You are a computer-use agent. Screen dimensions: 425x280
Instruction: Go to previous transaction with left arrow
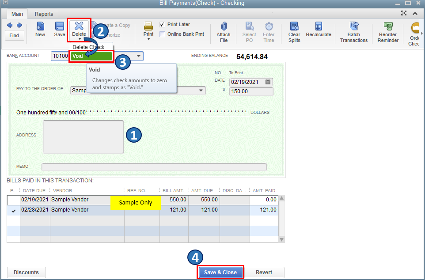coord(10,25)
